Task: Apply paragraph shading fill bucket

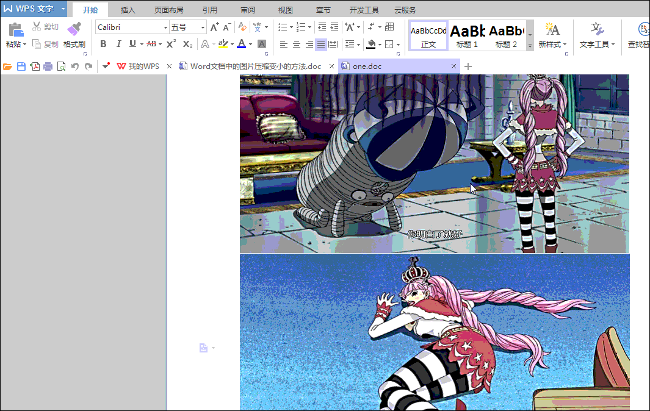Action: coord(371,44)
